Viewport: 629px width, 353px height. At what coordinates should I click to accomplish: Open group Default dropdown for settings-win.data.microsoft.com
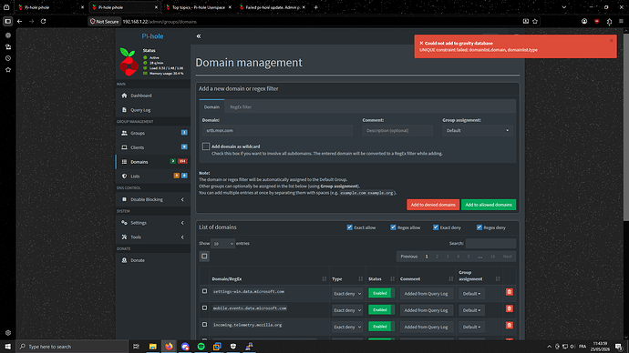[x=471, y=294]
